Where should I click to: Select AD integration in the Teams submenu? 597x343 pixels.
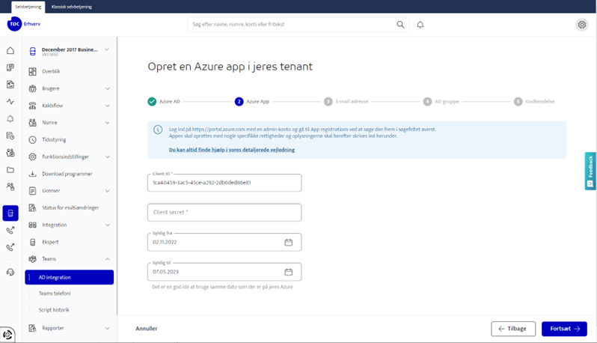click(70, 277)
